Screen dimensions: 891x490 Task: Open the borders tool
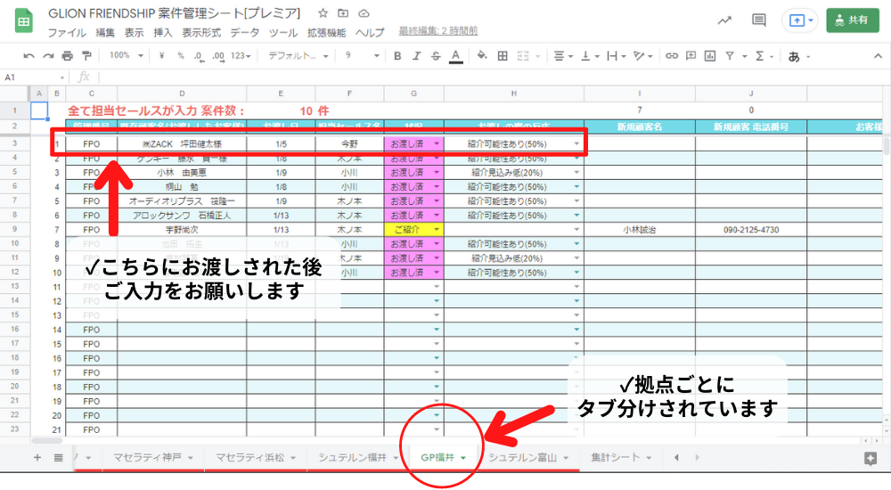[x=503, y=55]
